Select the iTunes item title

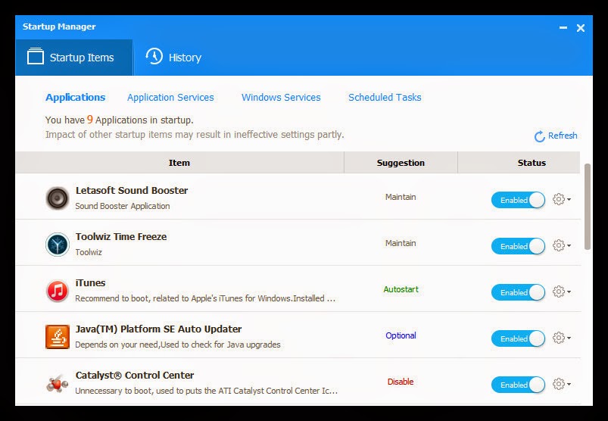click(90, 282)
